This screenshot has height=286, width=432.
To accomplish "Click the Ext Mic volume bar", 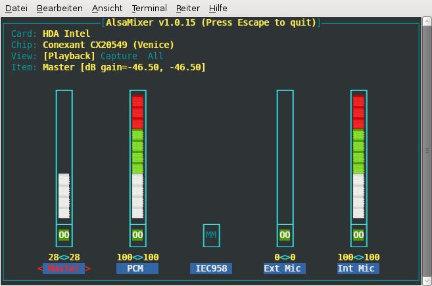I will click(285, 157).
